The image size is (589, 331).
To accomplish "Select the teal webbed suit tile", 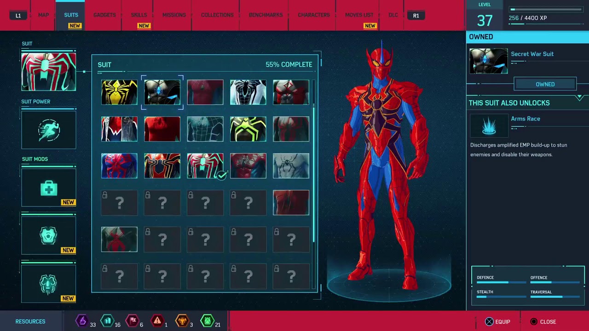I will [205, 129].
